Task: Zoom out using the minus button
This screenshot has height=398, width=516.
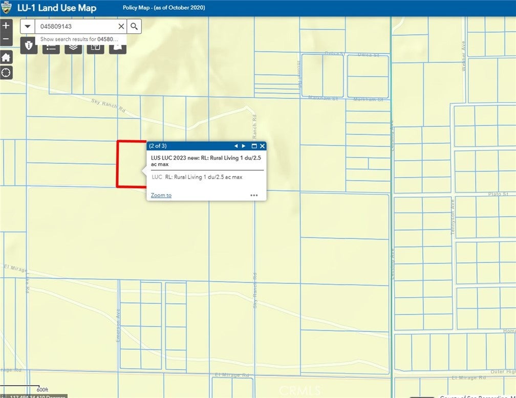Action: (x=6, y=39)
